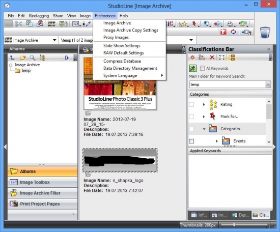Open the Image Archive Filter panel button
Image resolution: width=280 pixels, height=232 pixels.
pos(42,193)
